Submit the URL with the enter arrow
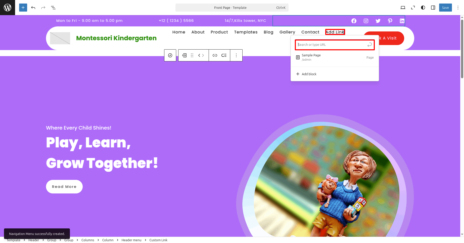This screenshot has height=243, width=464. point(369,45)
